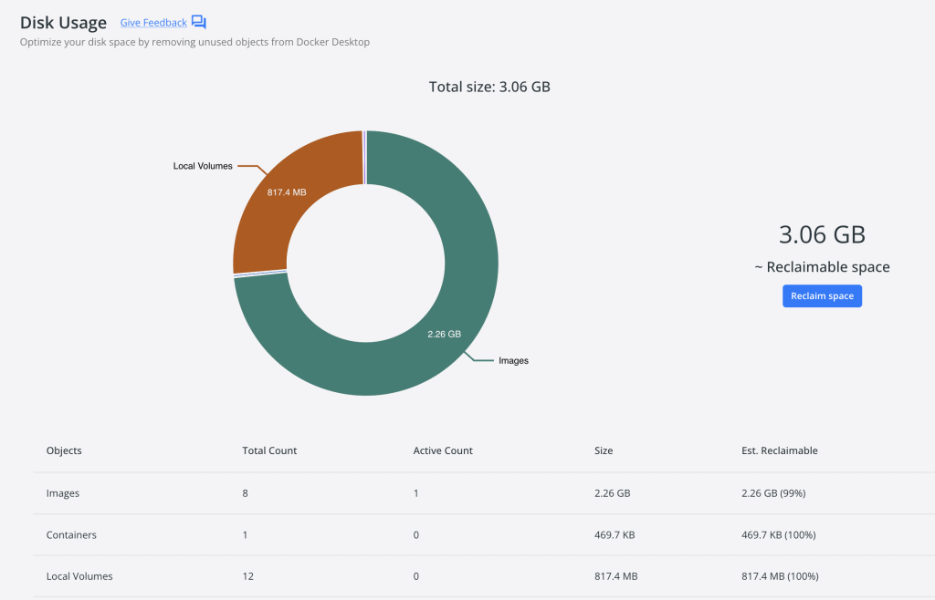Sort by the Size column header

pos(604,450)
